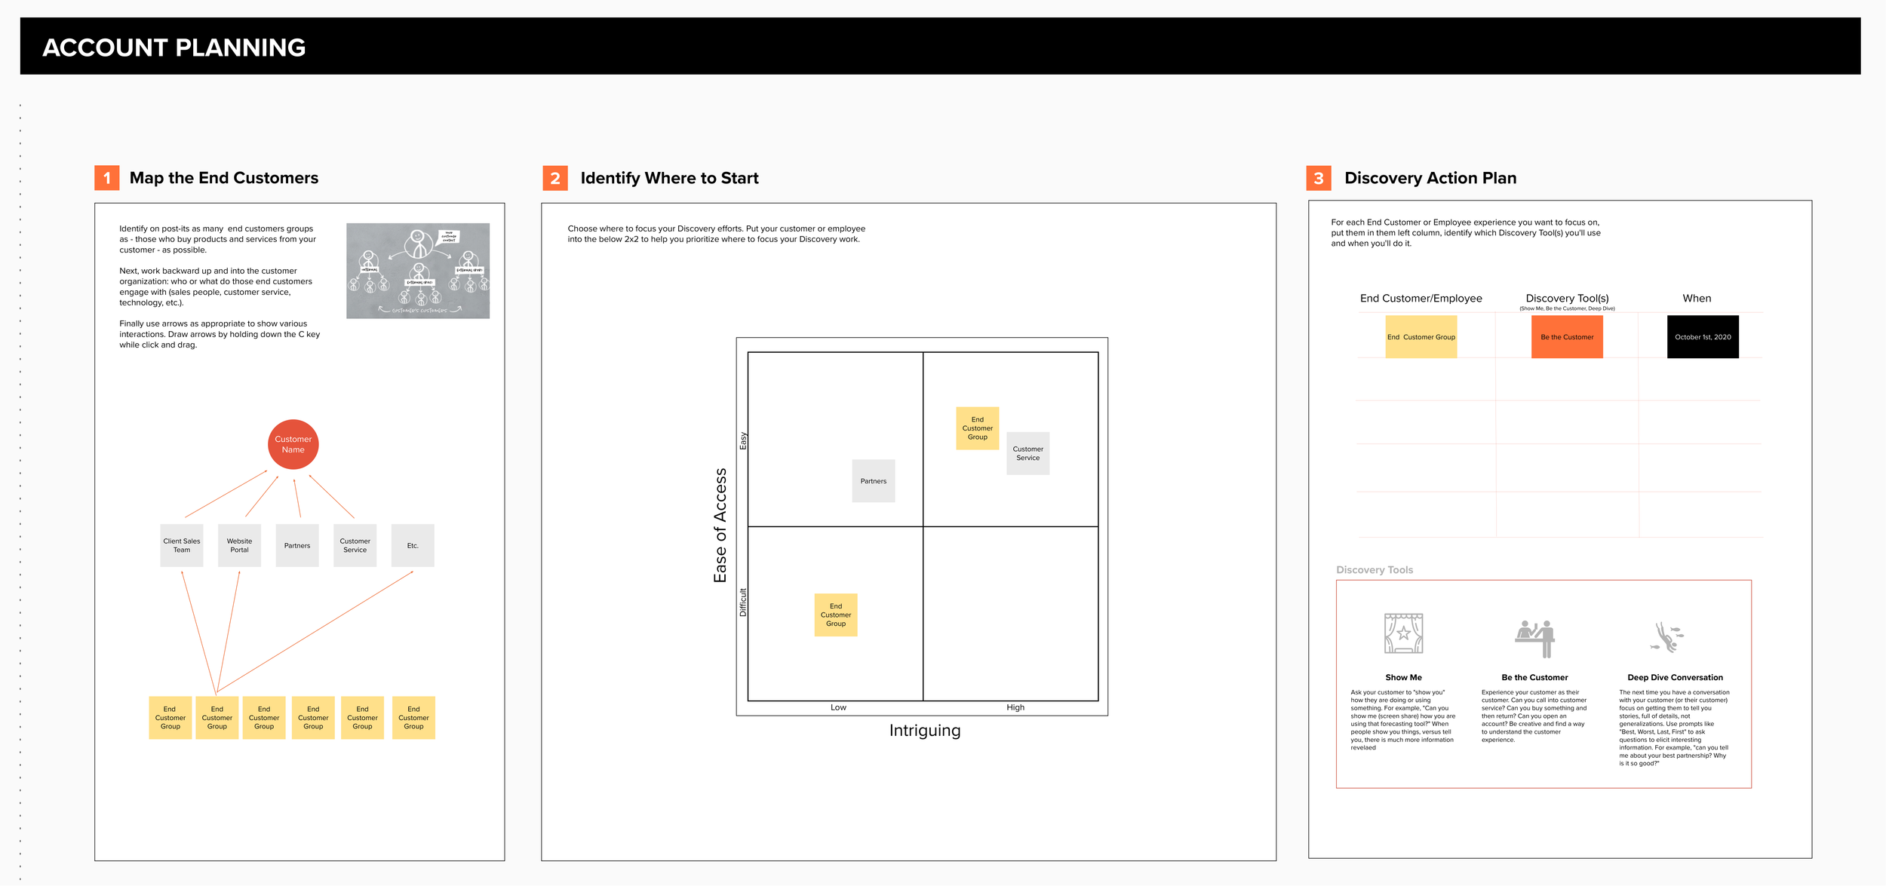The height and width of the screenshot is (886, 1886).
Task: Click the black October 1st, 2020 sticky
Action: 1703,337
